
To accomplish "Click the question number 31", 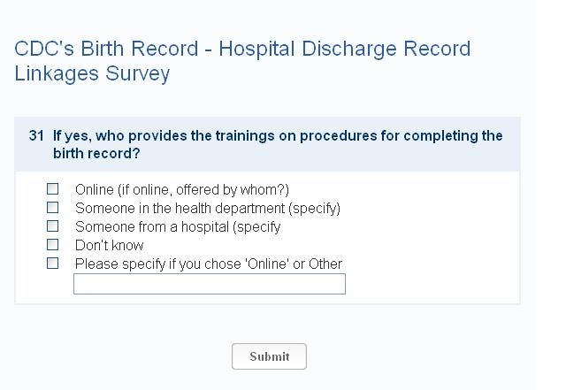I will click(x=36, y=136).
